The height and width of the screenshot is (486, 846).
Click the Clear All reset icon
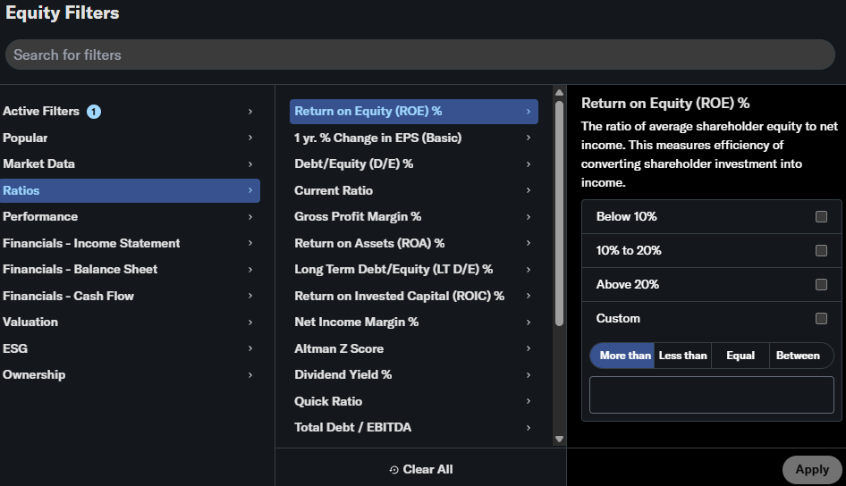[x=394, y=470]
